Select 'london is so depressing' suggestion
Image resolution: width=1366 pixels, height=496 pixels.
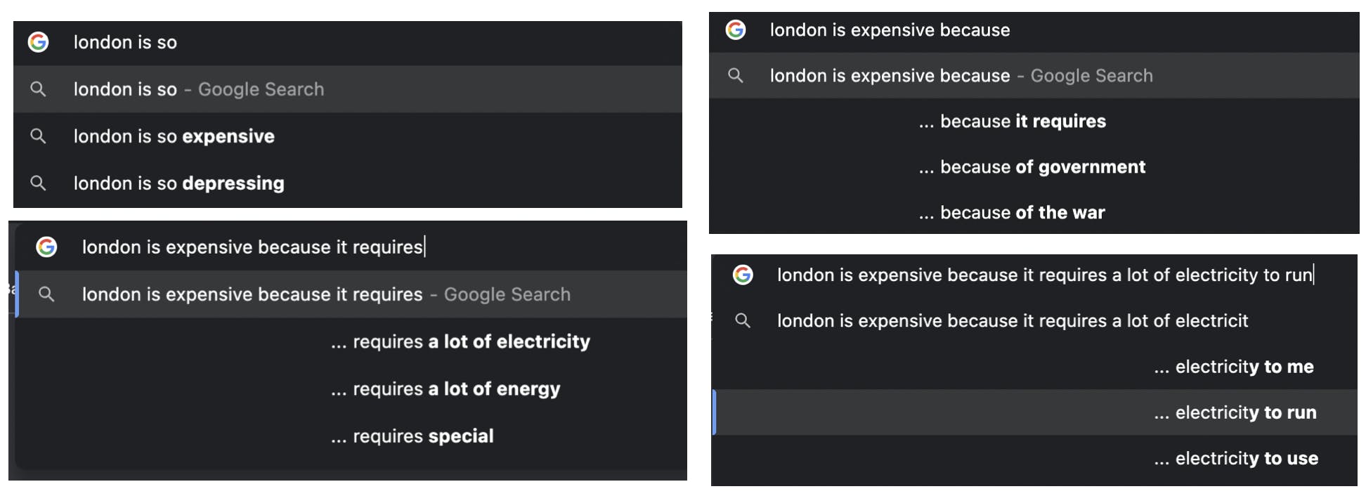(179, 183)
